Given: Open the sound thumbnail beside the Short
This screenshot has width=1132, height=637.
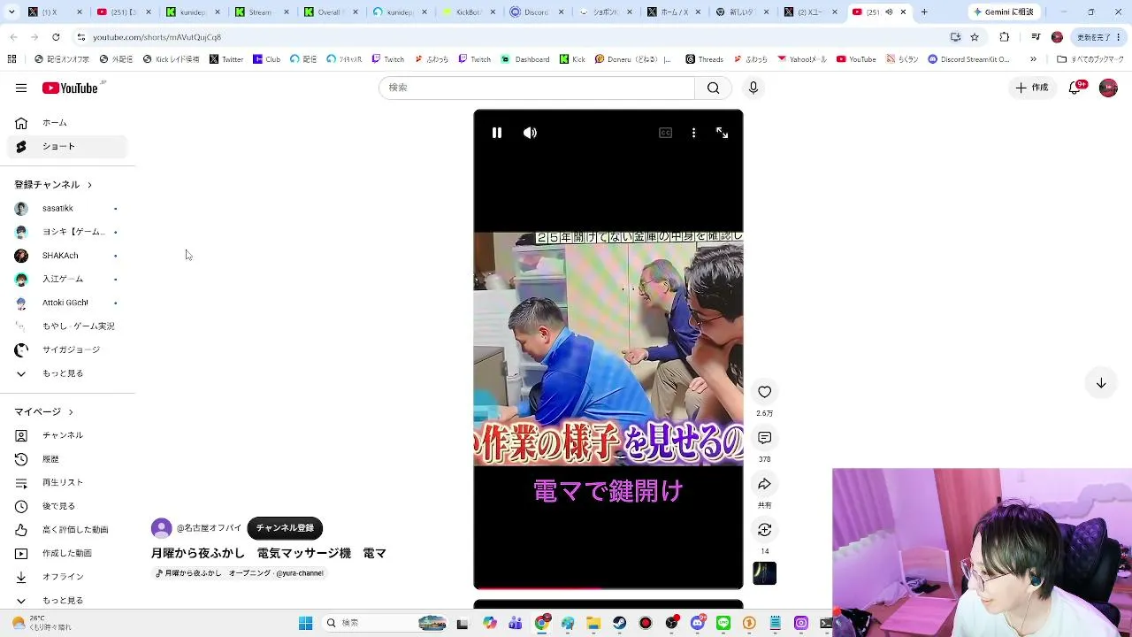Looking at the screenshot, I should (765, 573).
